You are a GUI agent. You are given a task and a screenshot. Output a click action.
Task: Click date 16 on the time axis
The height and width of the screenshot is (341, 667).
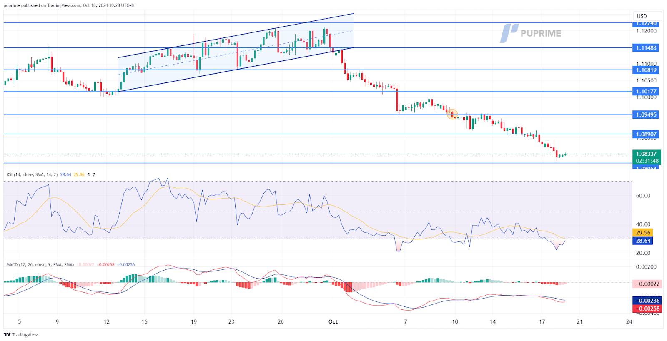pos(144,321)
